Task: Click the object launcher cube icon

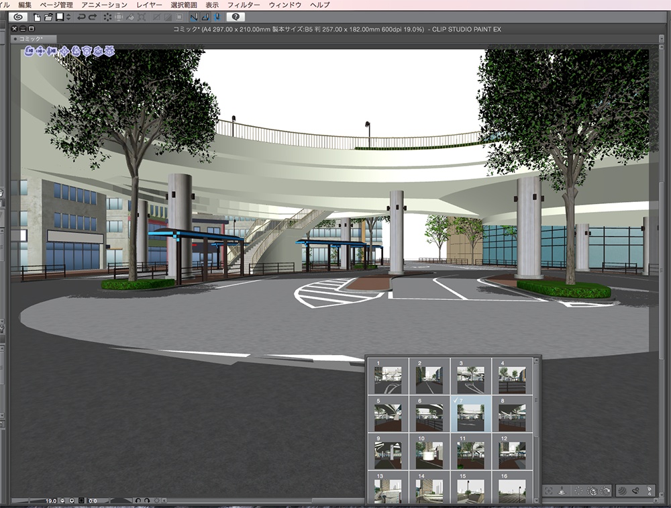Action: point(592,491)
